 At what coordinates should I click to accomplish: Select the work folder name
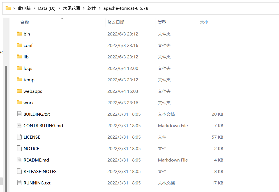point(29,103)
